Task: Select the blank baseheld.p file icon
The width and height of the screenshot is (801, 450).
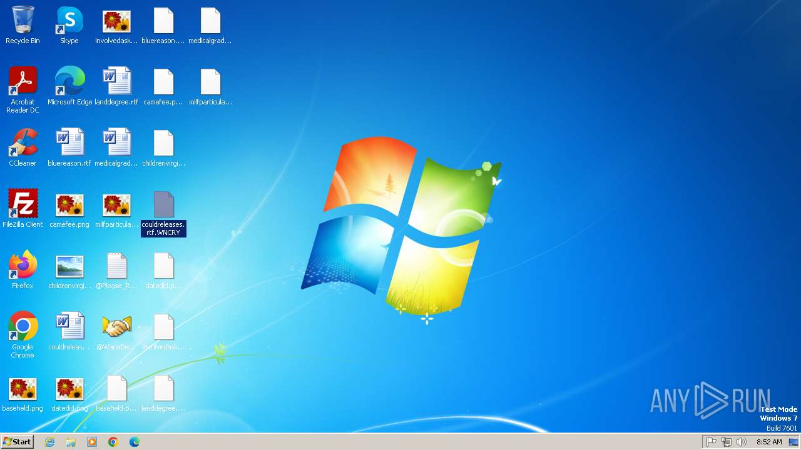Action: (x=116, y=392)
